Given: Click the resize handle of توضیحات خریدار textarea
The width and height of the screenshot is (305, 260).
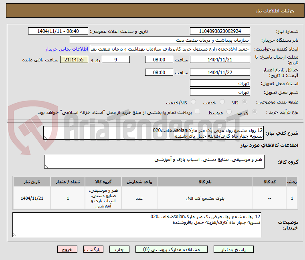Looking at the screenshot, I should click(x=14, y=235).
